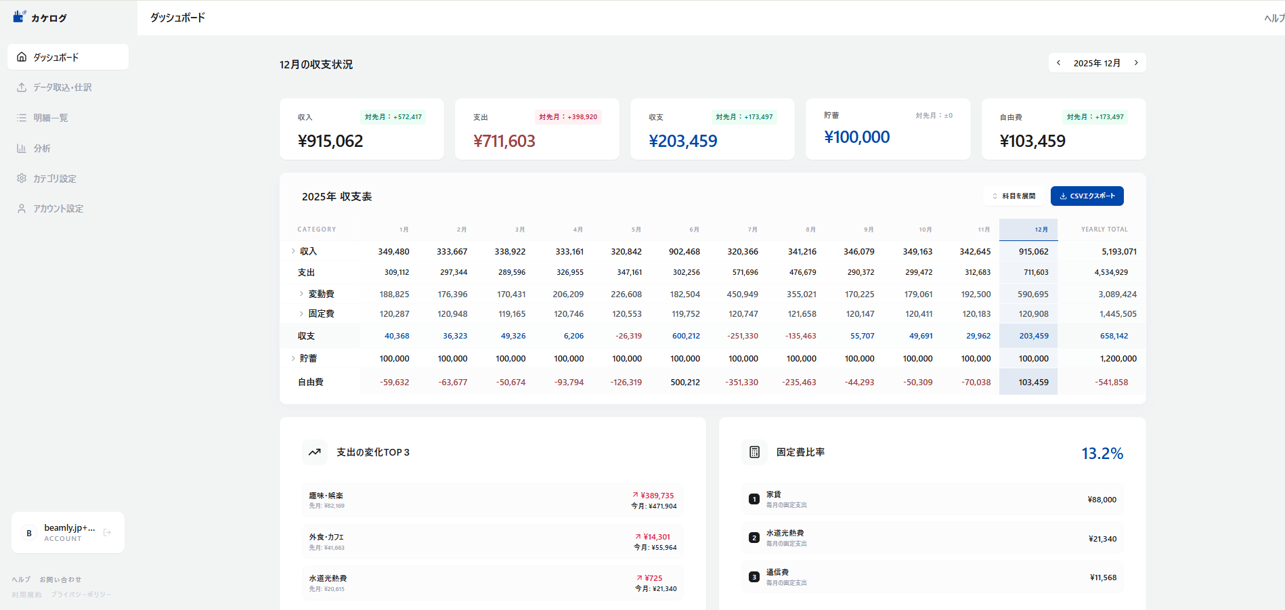Expand the 貯蓄 row
Viewport: 1285px width, 610px height.
click(293, 358)
